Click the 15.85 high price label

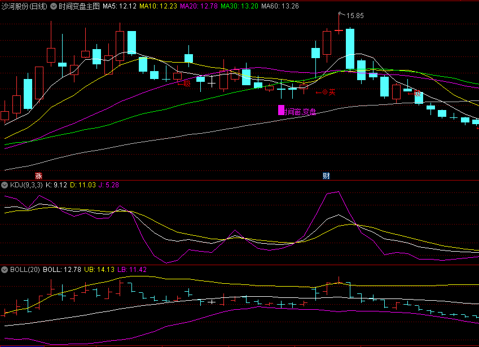[x=355, y=16]
